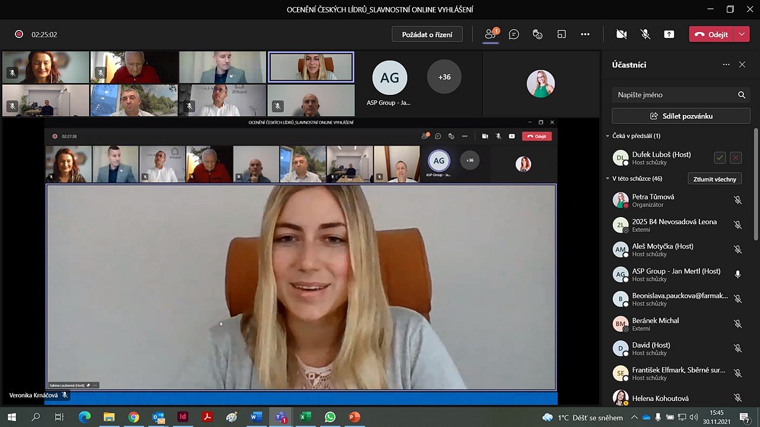Screen dimensions: 760x427
Task: Toggle mic icon for Beonislava.pauckova
Action: (x=738, y=299)
